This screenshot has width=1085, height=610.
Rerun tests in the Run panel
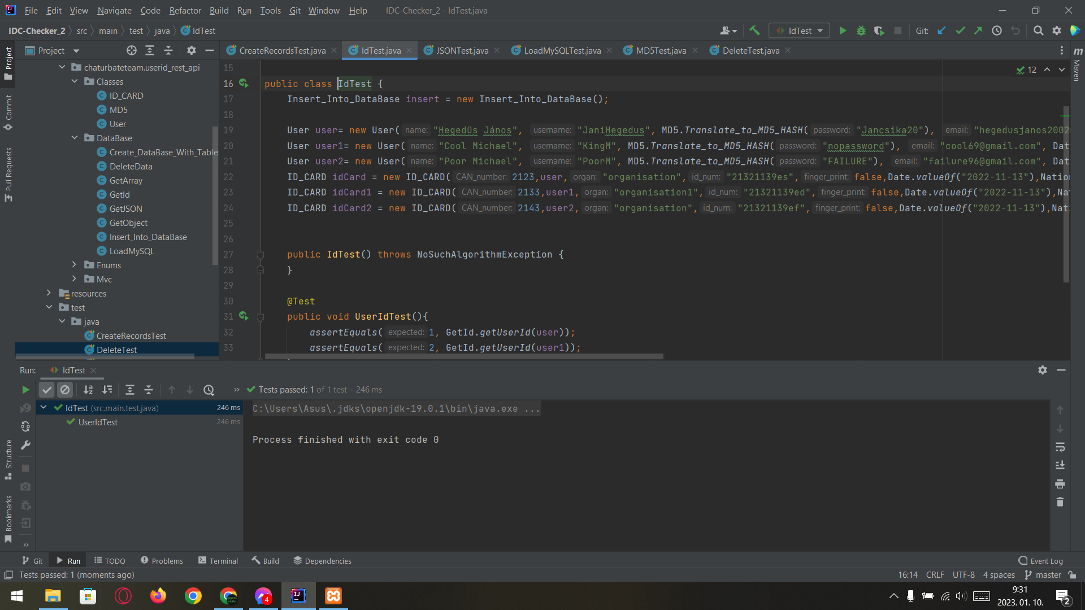click(x=25, y=390)
